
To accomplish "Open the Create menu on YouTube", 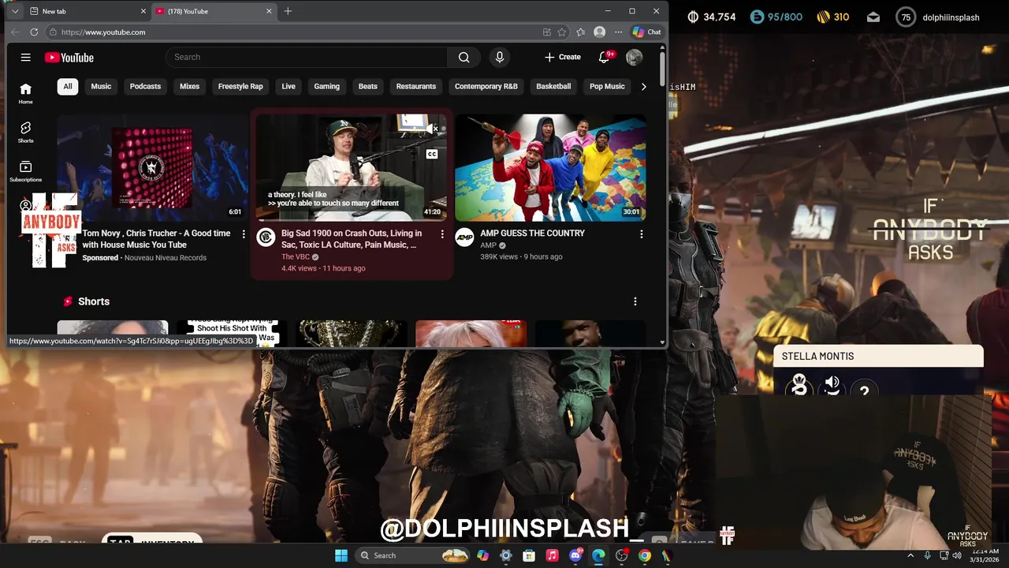I will coord(563,57).
